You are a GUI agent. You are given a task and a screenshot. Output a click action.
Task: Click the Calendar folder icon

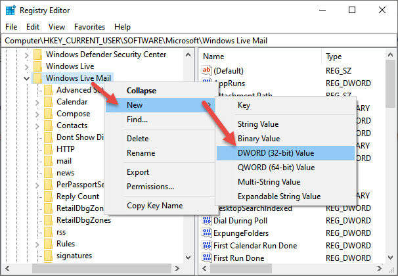click(48, 102)
